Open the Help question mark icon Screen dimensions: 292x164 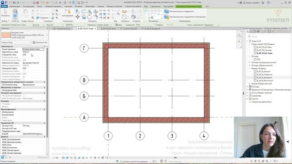(x=268, y=3)
